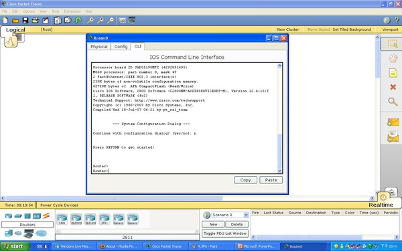
Task: Click Set Tiled Background
Action: click(x=352, y=29)
